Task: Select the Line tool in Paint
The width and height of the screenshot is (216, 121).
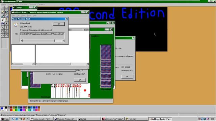Action: click(3, 28)
